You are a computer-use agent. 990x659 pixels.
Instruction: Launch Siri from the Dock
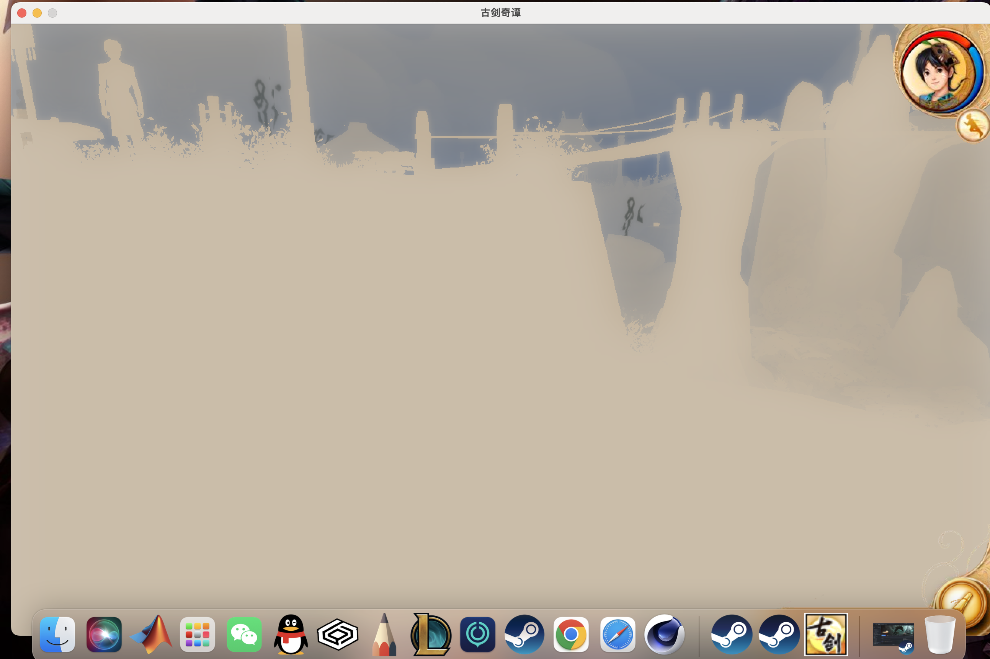tap(104, 634)
